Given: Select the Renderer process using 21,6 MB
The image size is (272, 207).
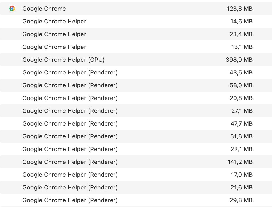Looking at the screenshot, I should pyautogui.click(x=70, y=187).
